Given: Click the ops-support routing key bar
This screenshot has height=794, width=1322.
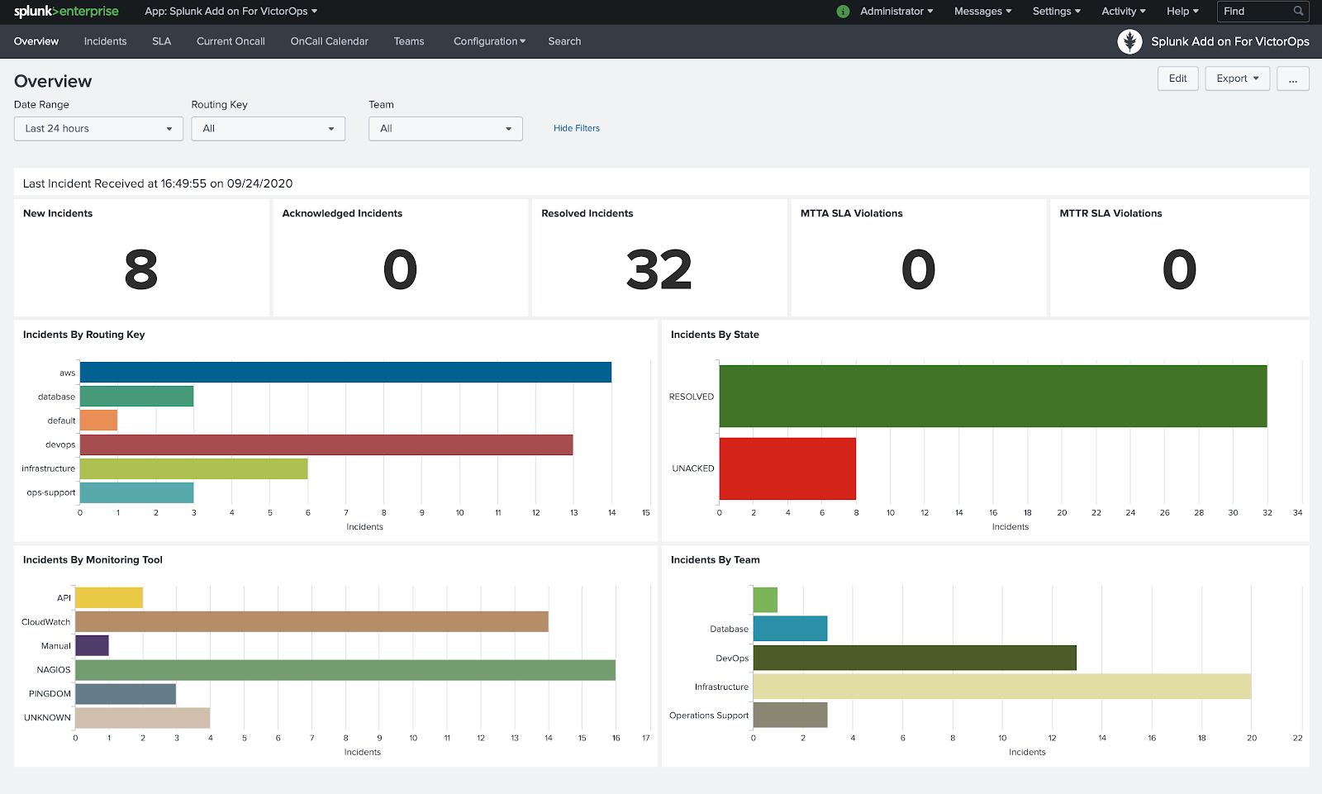Looking at the screenshot, I should pyautogui.click(x=136, y=492).
